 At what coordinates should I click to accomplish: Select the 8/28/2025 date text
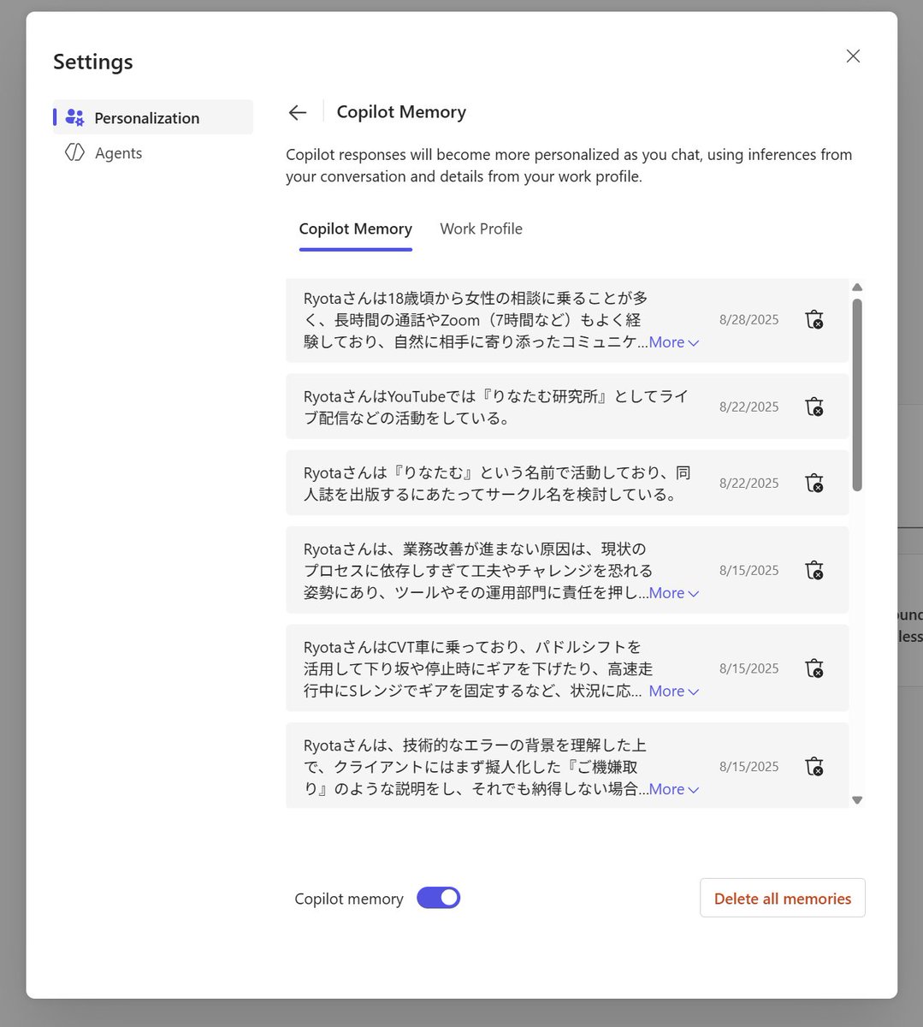[x=749, y=320]
